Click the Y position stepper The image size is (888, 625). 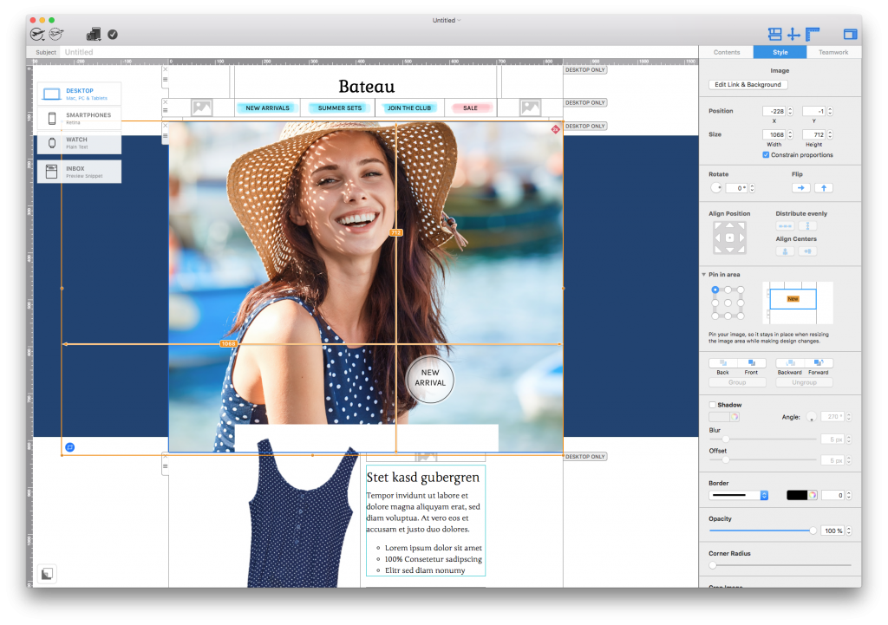(830, 111)
